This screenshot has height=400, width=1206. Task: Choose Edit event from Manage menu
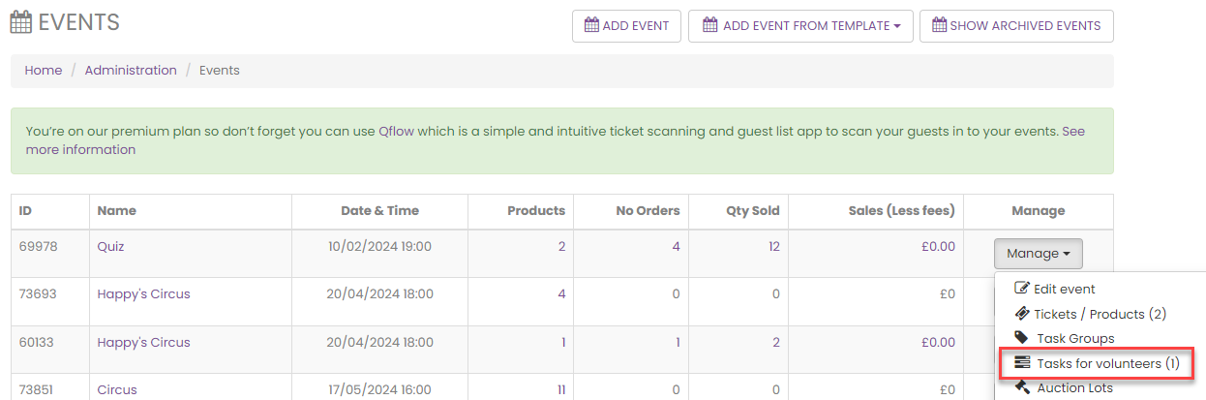pyautogui.click(x=1064, y=289)
